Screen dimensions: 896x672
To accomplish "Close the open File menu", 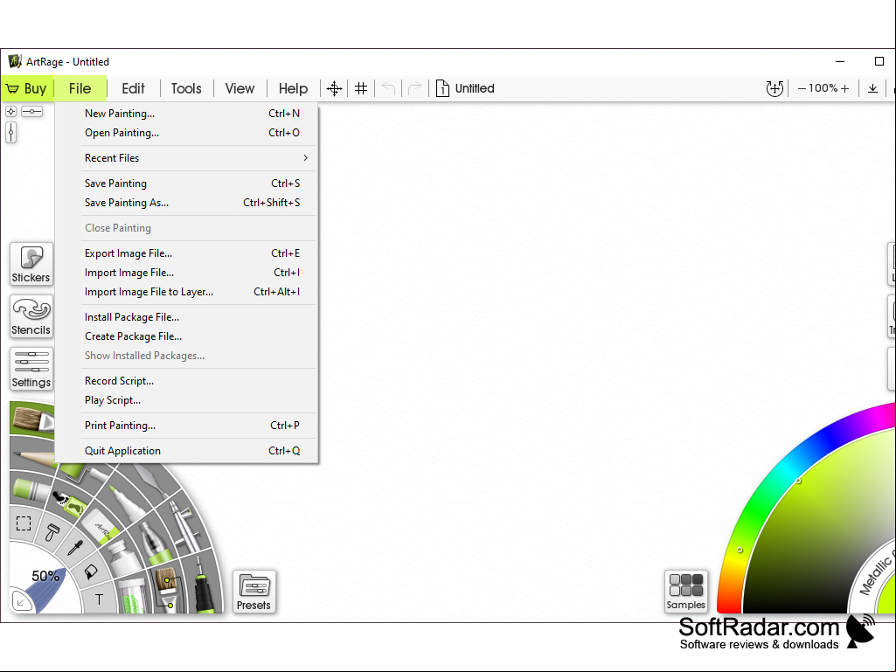I will coord(80,88).
